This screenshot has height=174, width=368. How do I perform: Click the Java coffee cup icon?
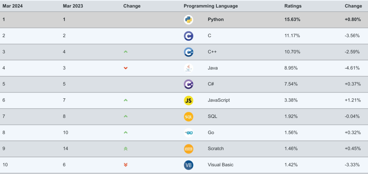click(x=188, y=68)
